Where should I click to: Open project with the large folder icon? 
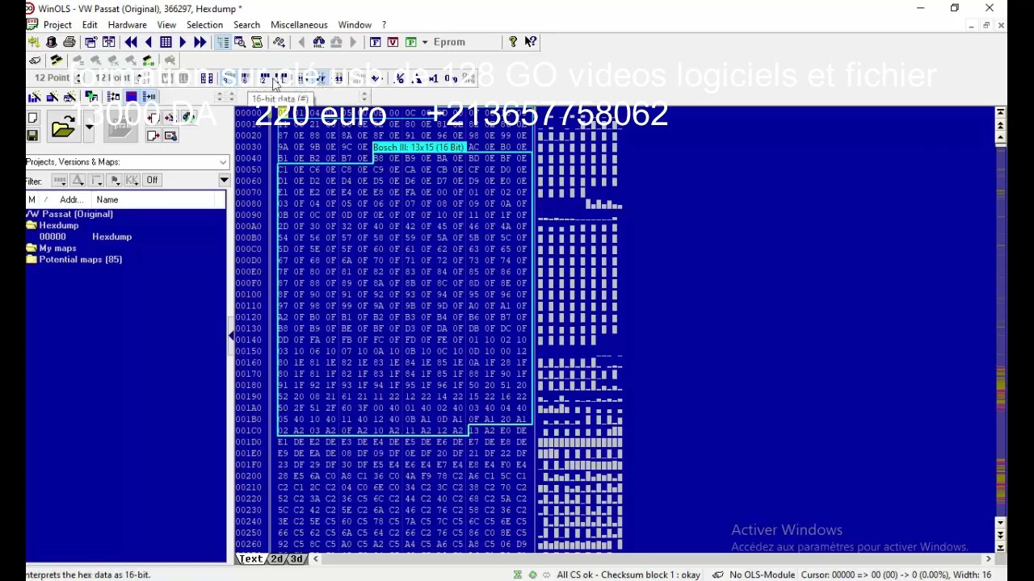(63, 127)
